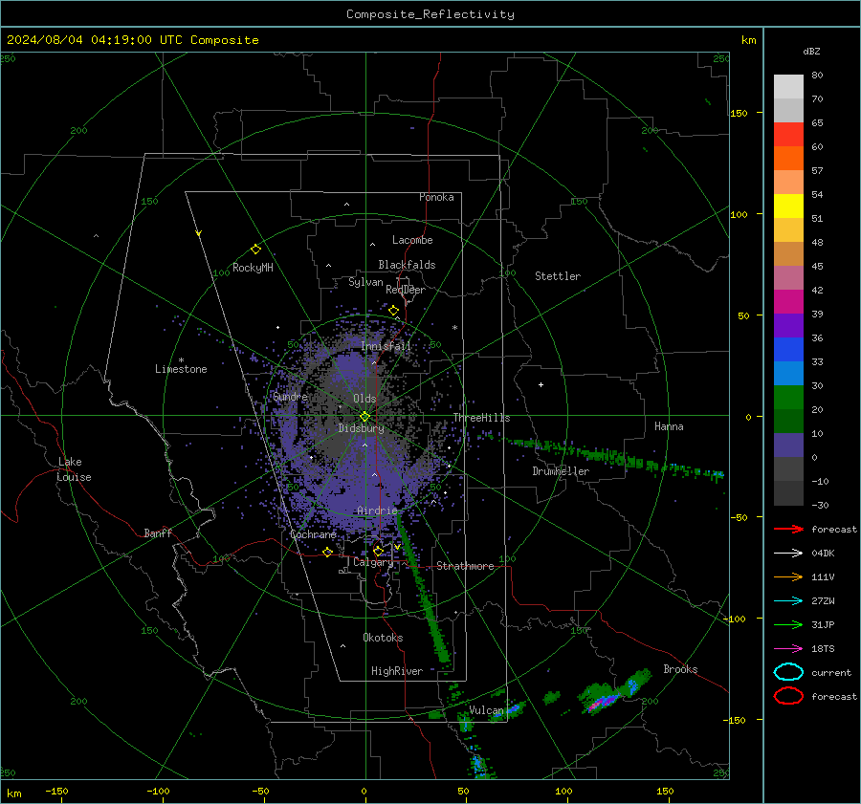
Task: Click the Drumheller city label
Action: [561, 471]
